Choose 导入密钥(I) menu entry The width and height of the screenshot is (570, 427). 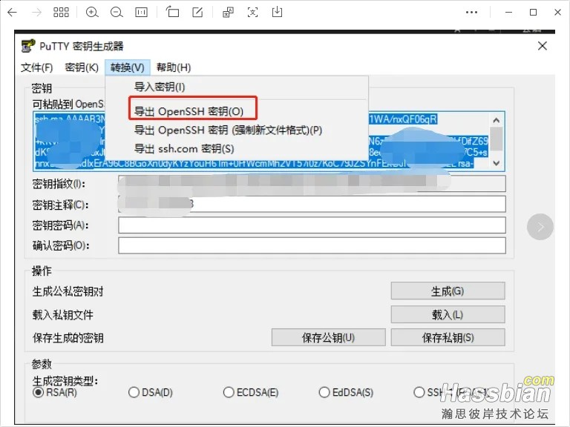(x=237, y=87)
